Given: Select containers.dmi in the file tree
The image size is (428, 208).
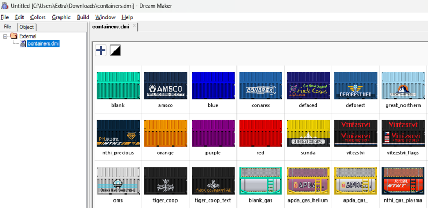Looking at the screenshot, I should click(x=43, y=43).
